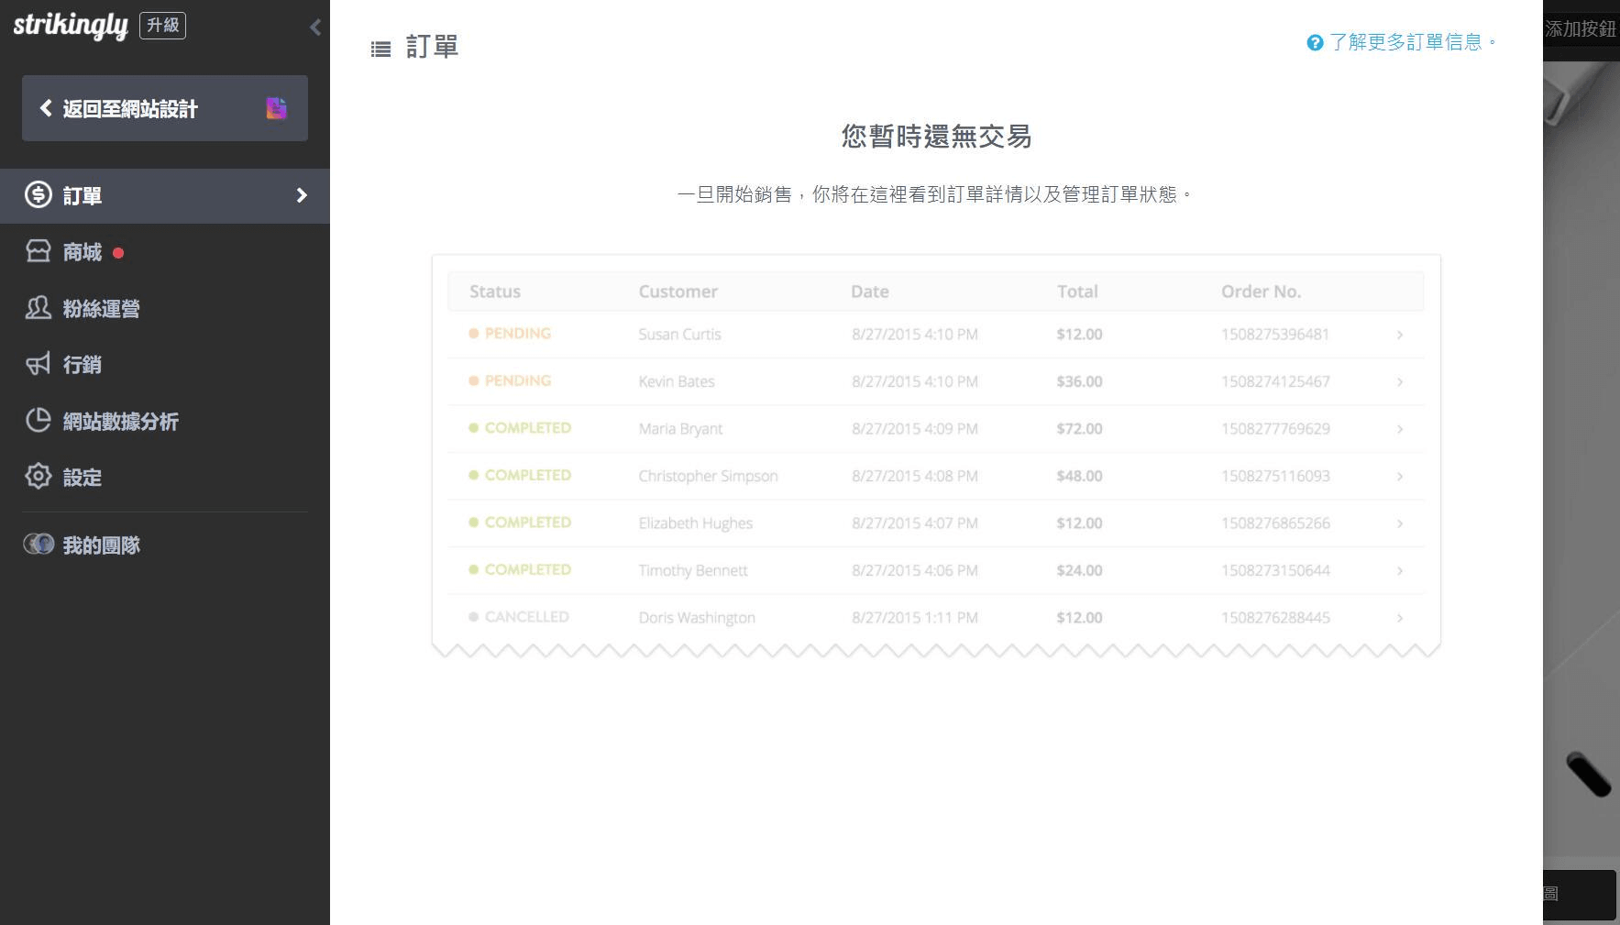The image size is (1620, 925).
Task: Expand Susan Curtis order row chevron
Action: 1400,335
